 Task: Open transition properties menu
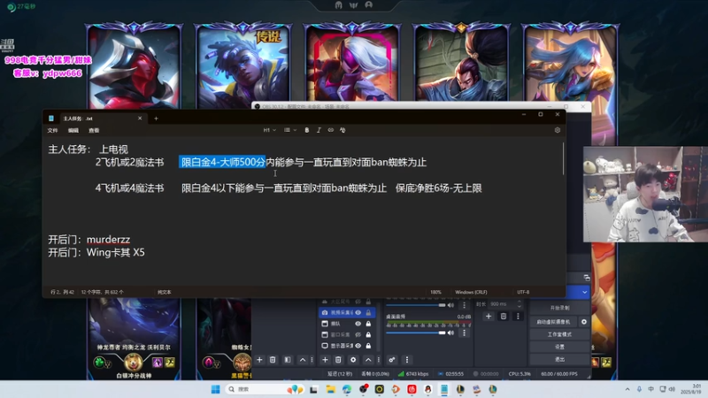pos(518,317)
